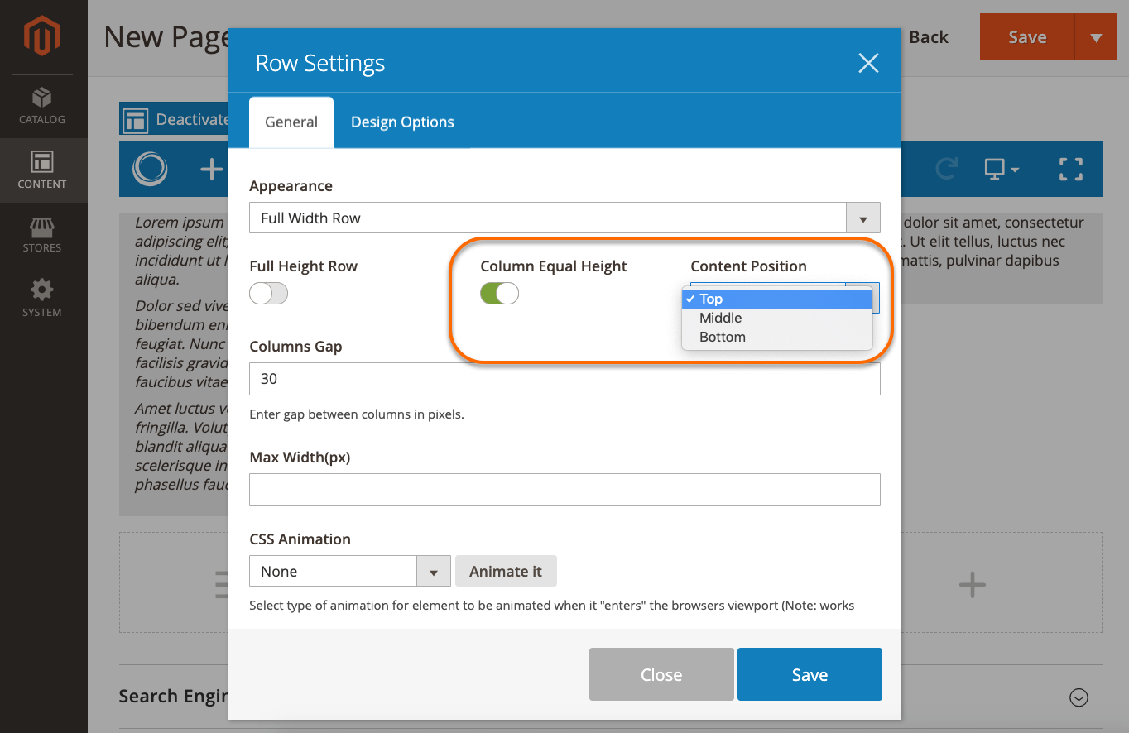The height and width of the screenshot is (733, 1129).
Task: Open the Content sidebar section
Action: click(x=42, y=170)
